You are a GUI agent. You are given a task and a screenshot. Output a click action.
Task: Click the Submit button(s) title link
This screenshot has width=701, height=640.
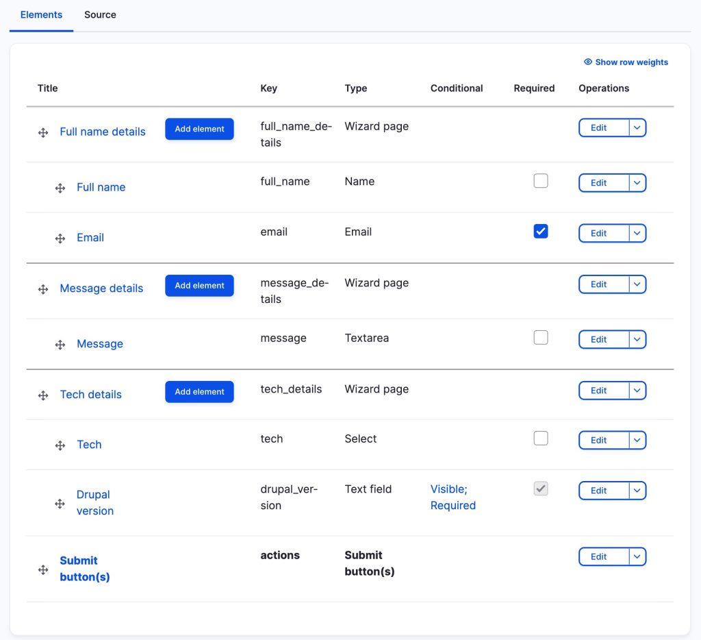pos(85,569)
